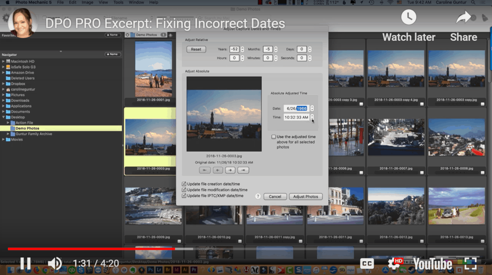This screenshot has height=275, width=492.
Task: Click the Cancel button
Action: click(275, 197)
